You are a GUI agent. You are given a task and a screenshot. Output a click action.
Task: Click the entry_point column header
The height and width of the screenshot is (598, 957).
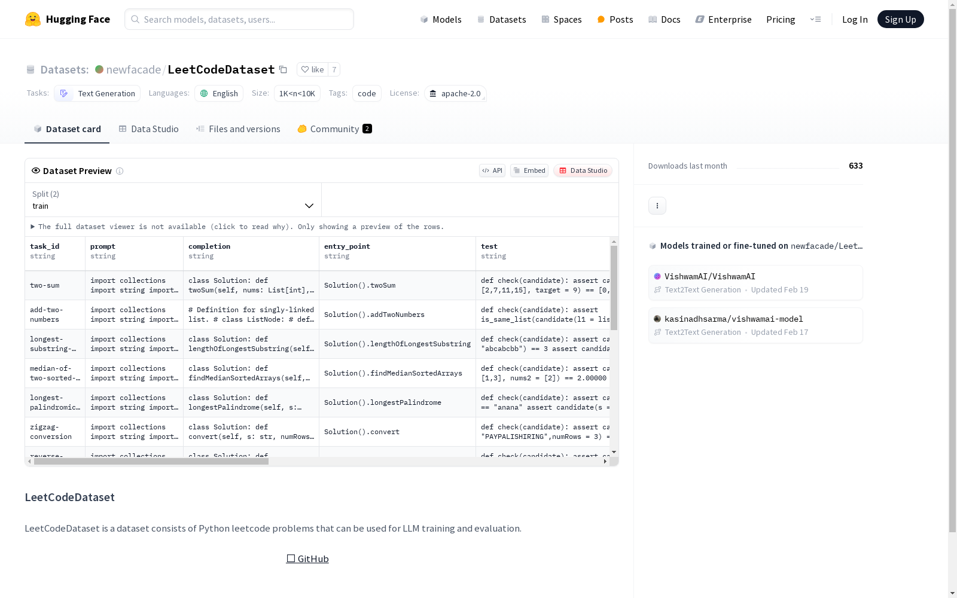tap(398, 254)
